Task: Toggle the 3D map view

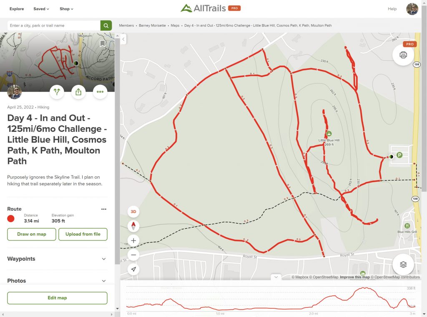Action: [133, 211]
